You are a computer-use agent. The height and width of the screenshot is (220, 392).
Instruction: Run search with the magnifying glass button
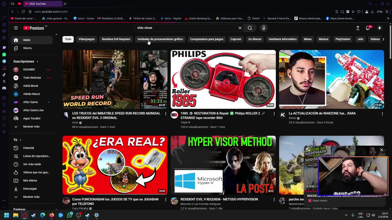[250, 28]
